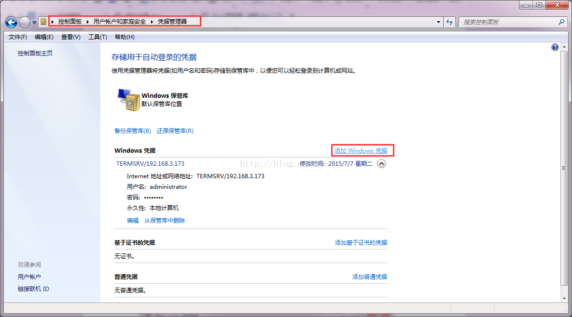Open 链接联机 ID link
This screenshot has width=572, height=317.
pyautogui.click(x=33, y=289)
